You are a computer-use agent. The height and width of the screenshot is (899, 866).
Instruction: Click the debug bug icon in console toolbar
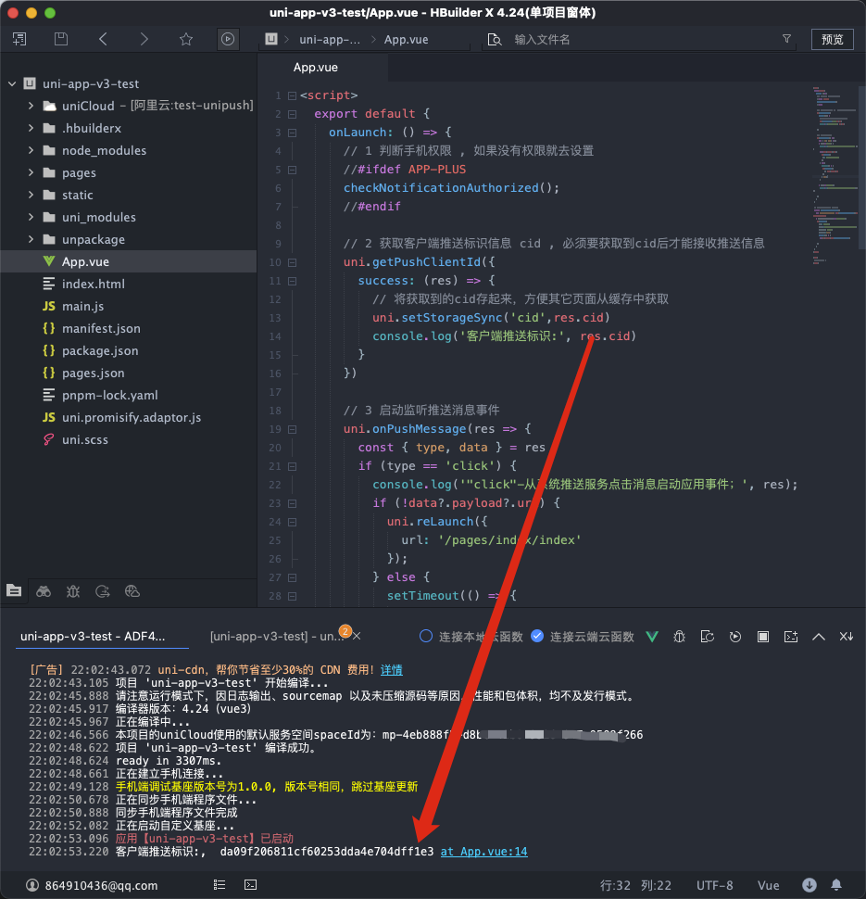pos(679,637)
